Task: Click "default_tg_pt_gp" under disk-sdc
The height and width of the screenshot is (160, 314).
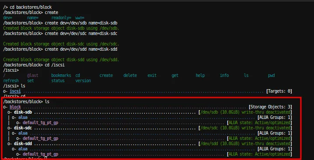Action: click(x=40, y=138)
